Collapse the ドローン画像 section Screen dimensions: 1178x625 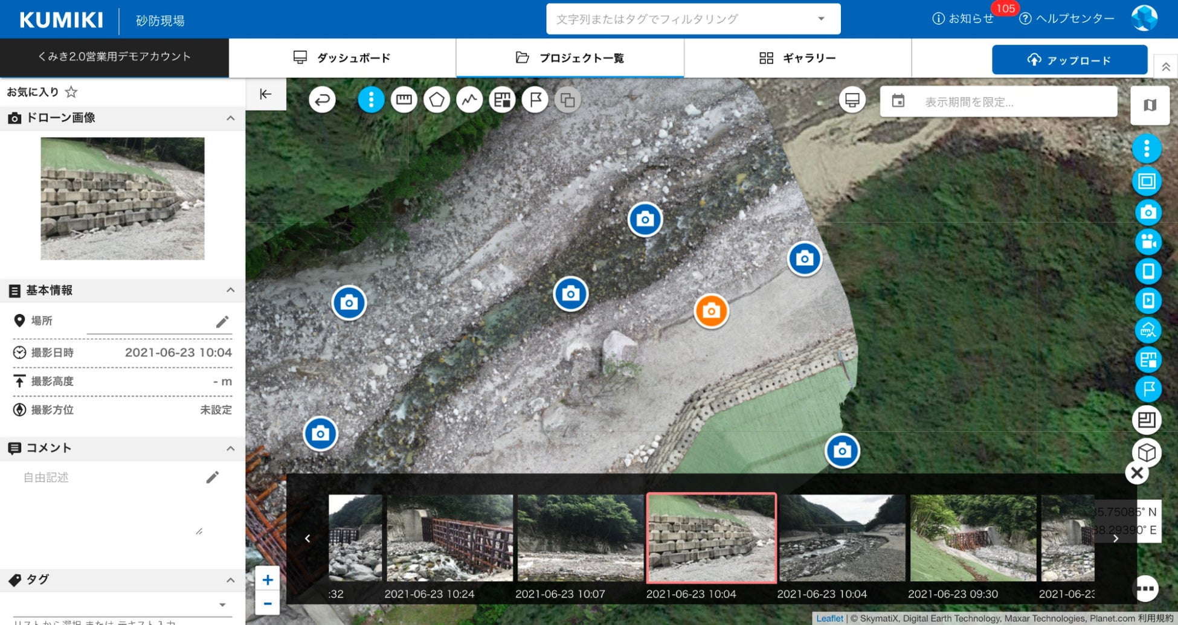point(230,118)
